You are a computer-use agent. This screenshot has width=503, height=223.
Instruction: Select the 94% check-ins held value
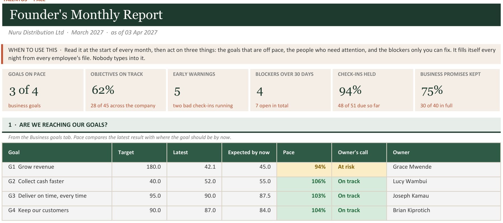point(350,90)
